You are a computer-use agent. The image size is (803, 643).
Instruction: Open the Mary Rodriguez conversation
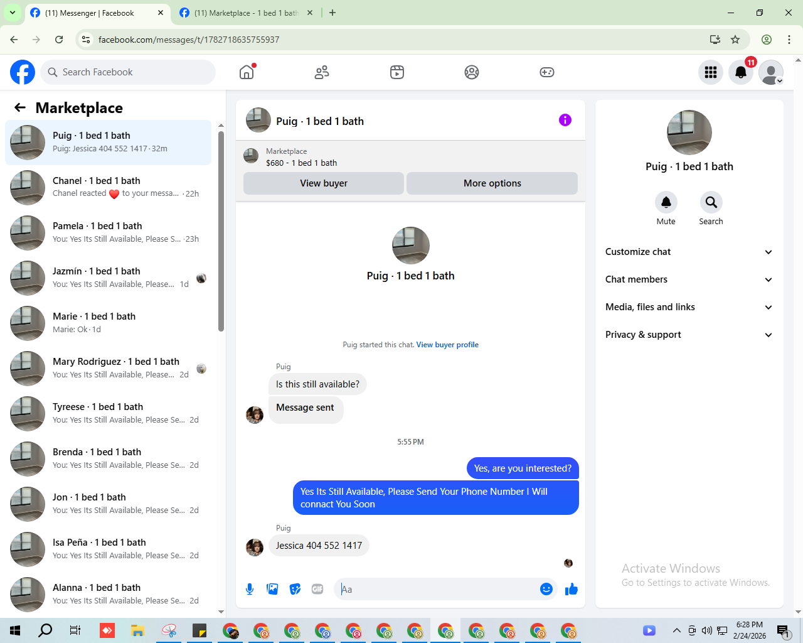(108, 369)
